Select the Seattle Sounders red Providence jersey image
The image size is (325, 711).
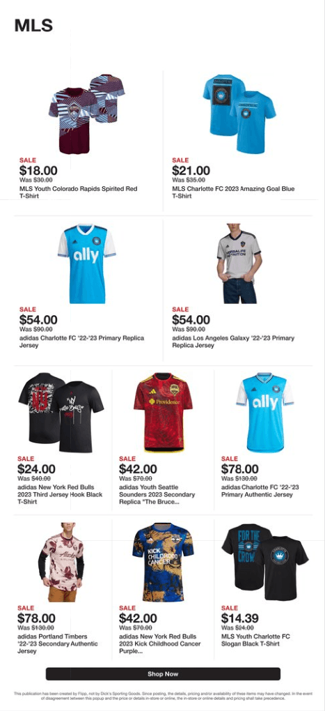tap(163, 412)
